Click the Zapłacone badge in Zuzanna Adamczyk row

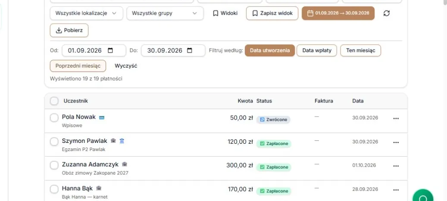[x=274, y=167]
